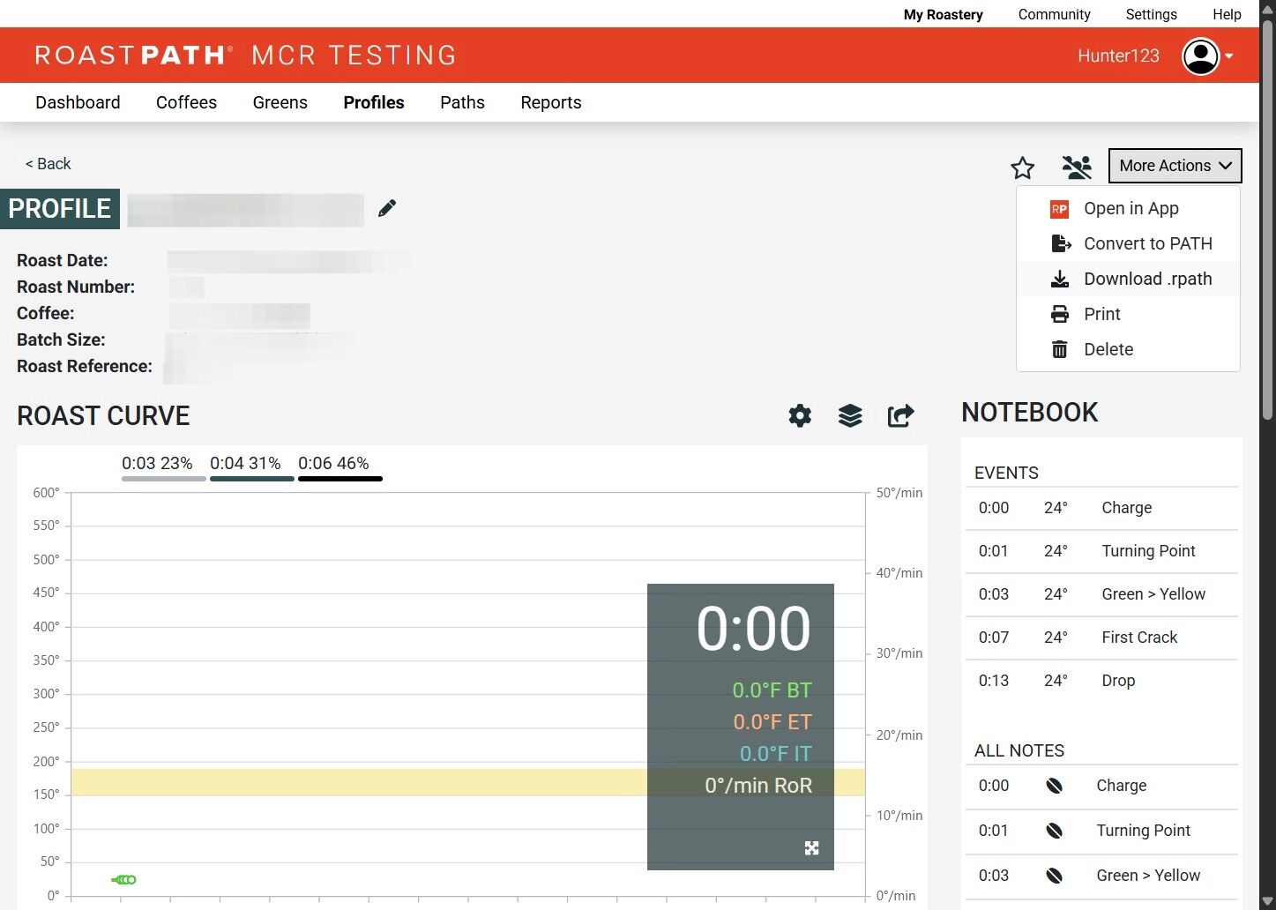Expand the More Actions dropdown
The height and width of the screenshot is (910, 1276).
(1175, 166)
